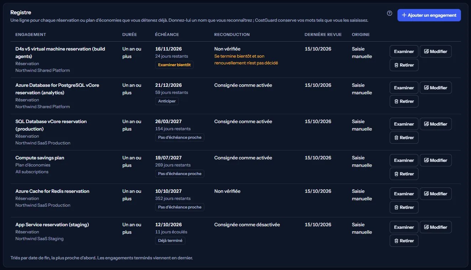Select the Reconduction column header
The height and width of the screenshot is (270, 471).
coord(232,35)
